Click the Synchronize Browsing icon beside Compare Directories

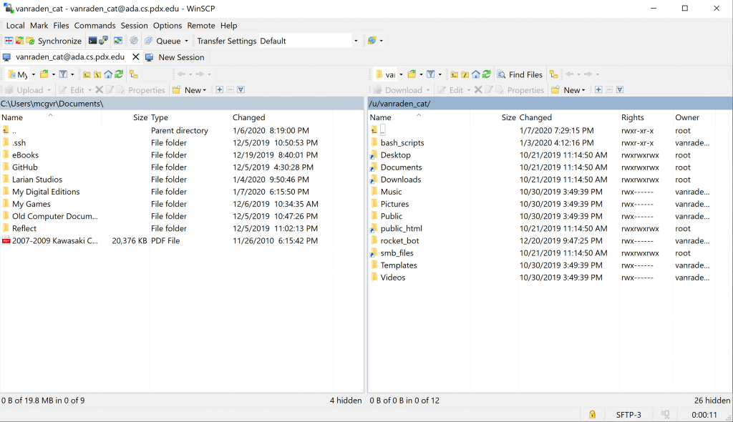click(19, 41)
